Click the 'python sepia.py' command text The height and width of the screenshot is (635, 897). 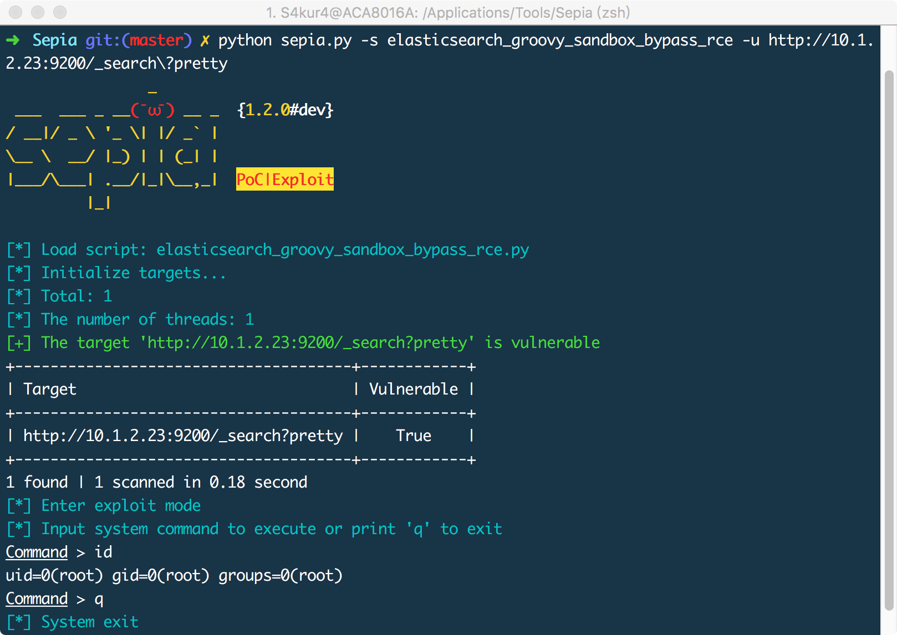click(285, 40)
